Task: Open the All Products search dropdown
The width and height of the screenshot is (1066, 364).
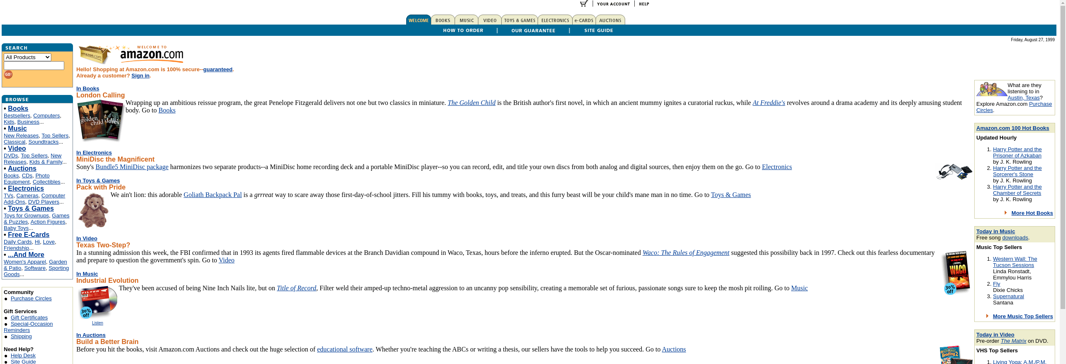Action: (28, 57)
